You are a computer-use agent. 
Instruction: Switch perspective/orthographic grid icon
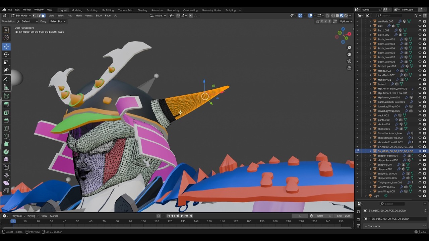pos(349,68)
